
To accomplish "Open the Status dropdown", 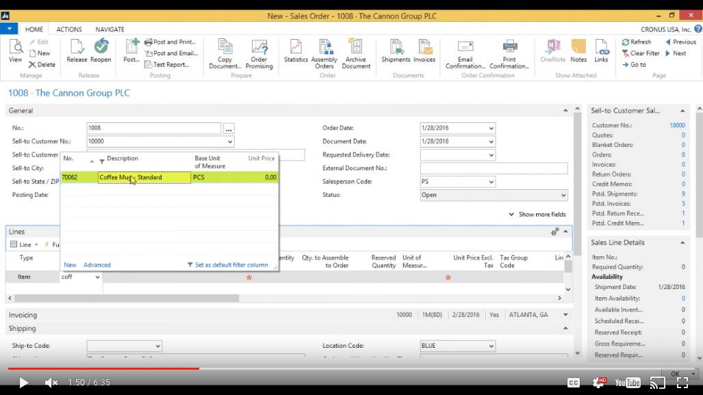I will coord(563,195).
